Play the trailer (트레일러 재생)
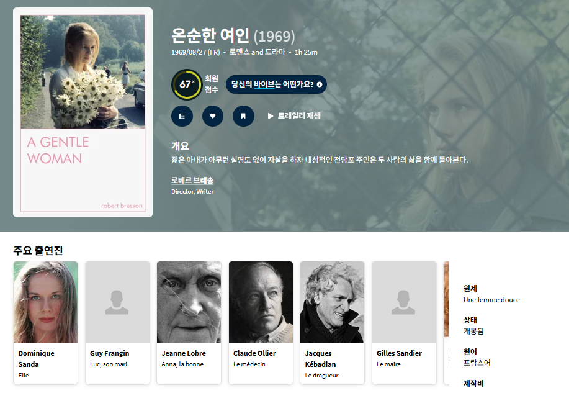Viewport: 569px width, 393px height. tap(294, 116)
